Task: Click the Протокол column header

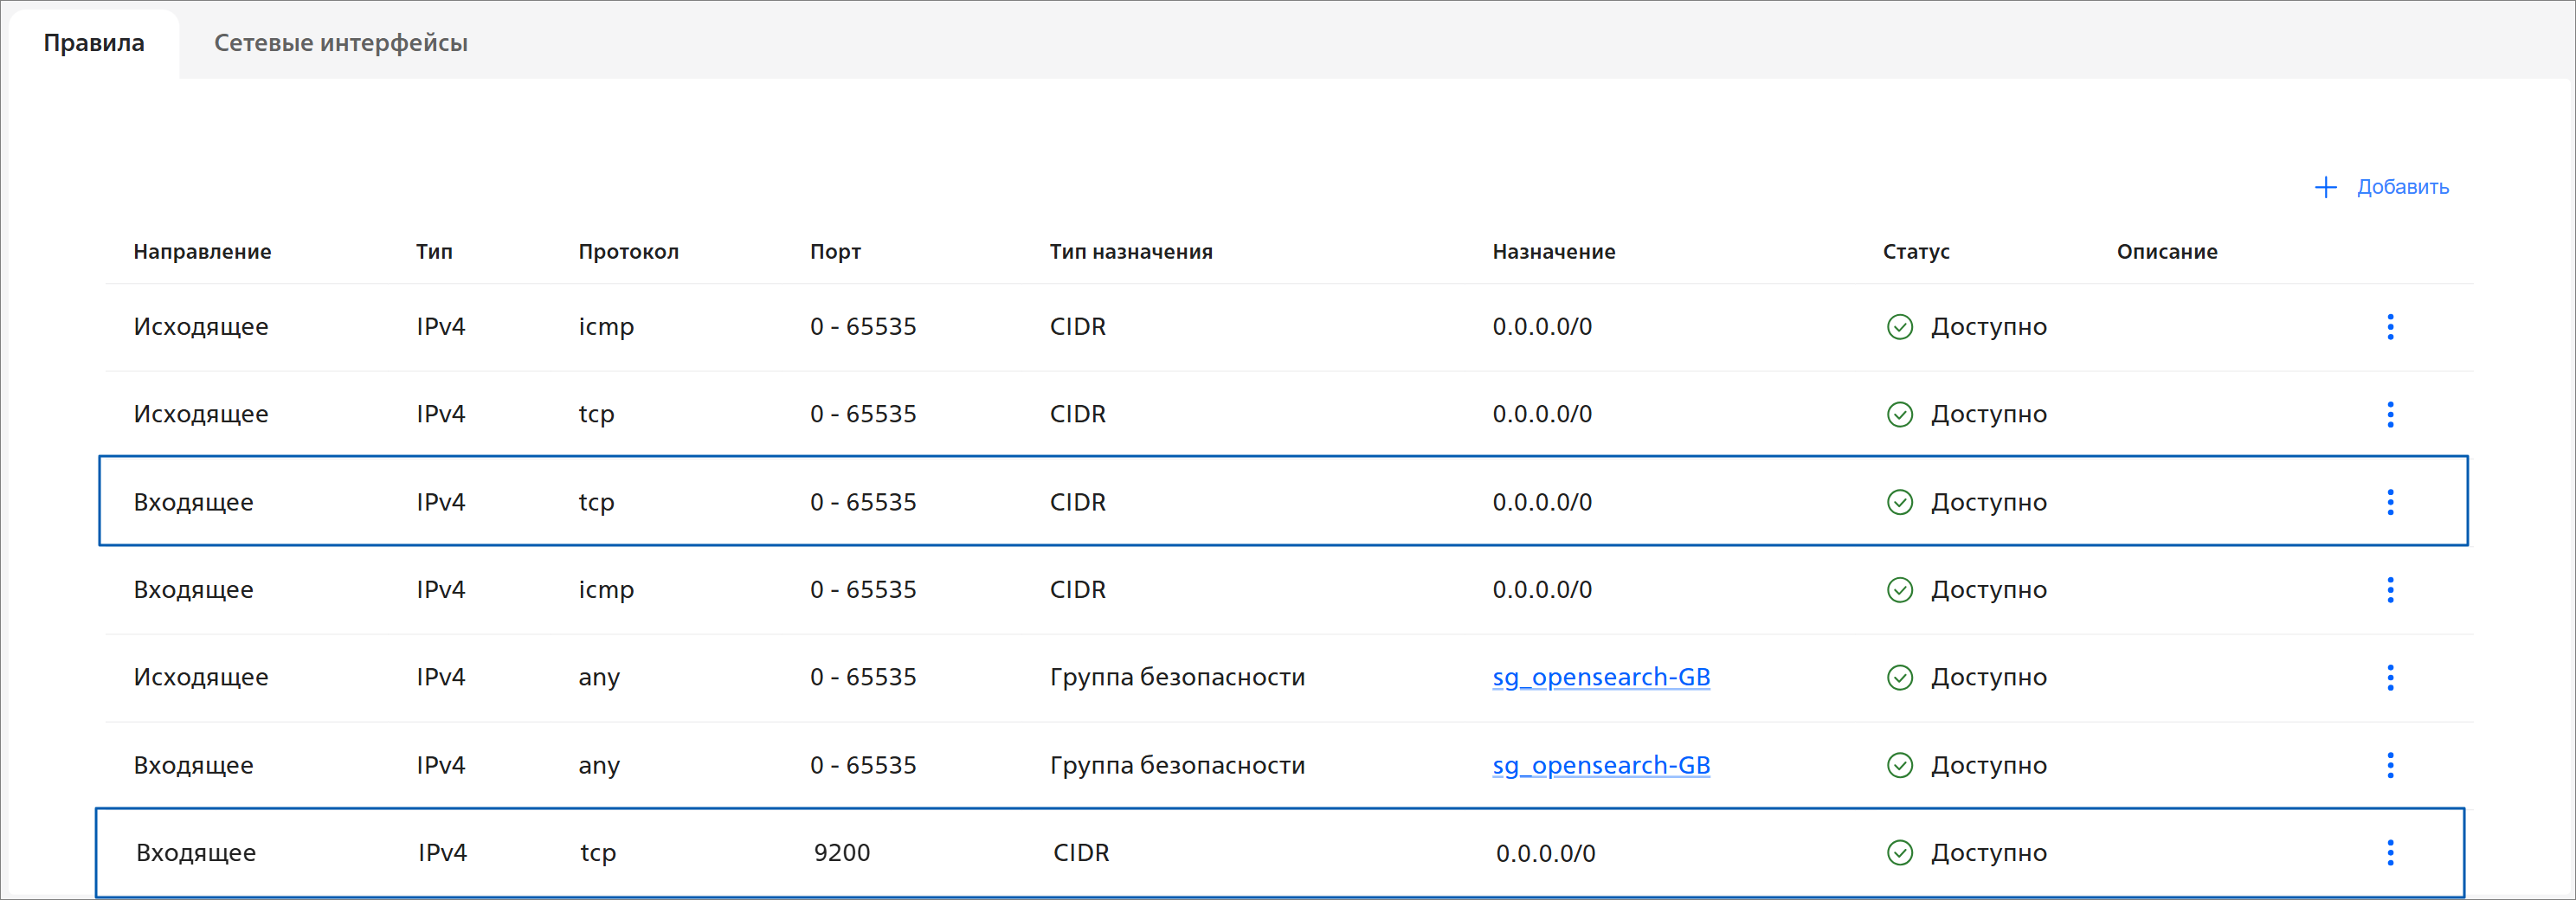Action: tap(628, 252)
